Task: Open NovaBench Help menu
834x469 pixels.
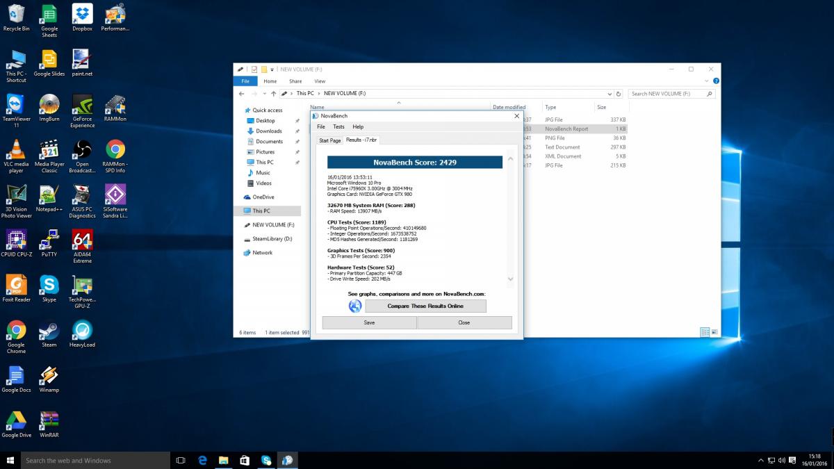Action: pos(358,127)
